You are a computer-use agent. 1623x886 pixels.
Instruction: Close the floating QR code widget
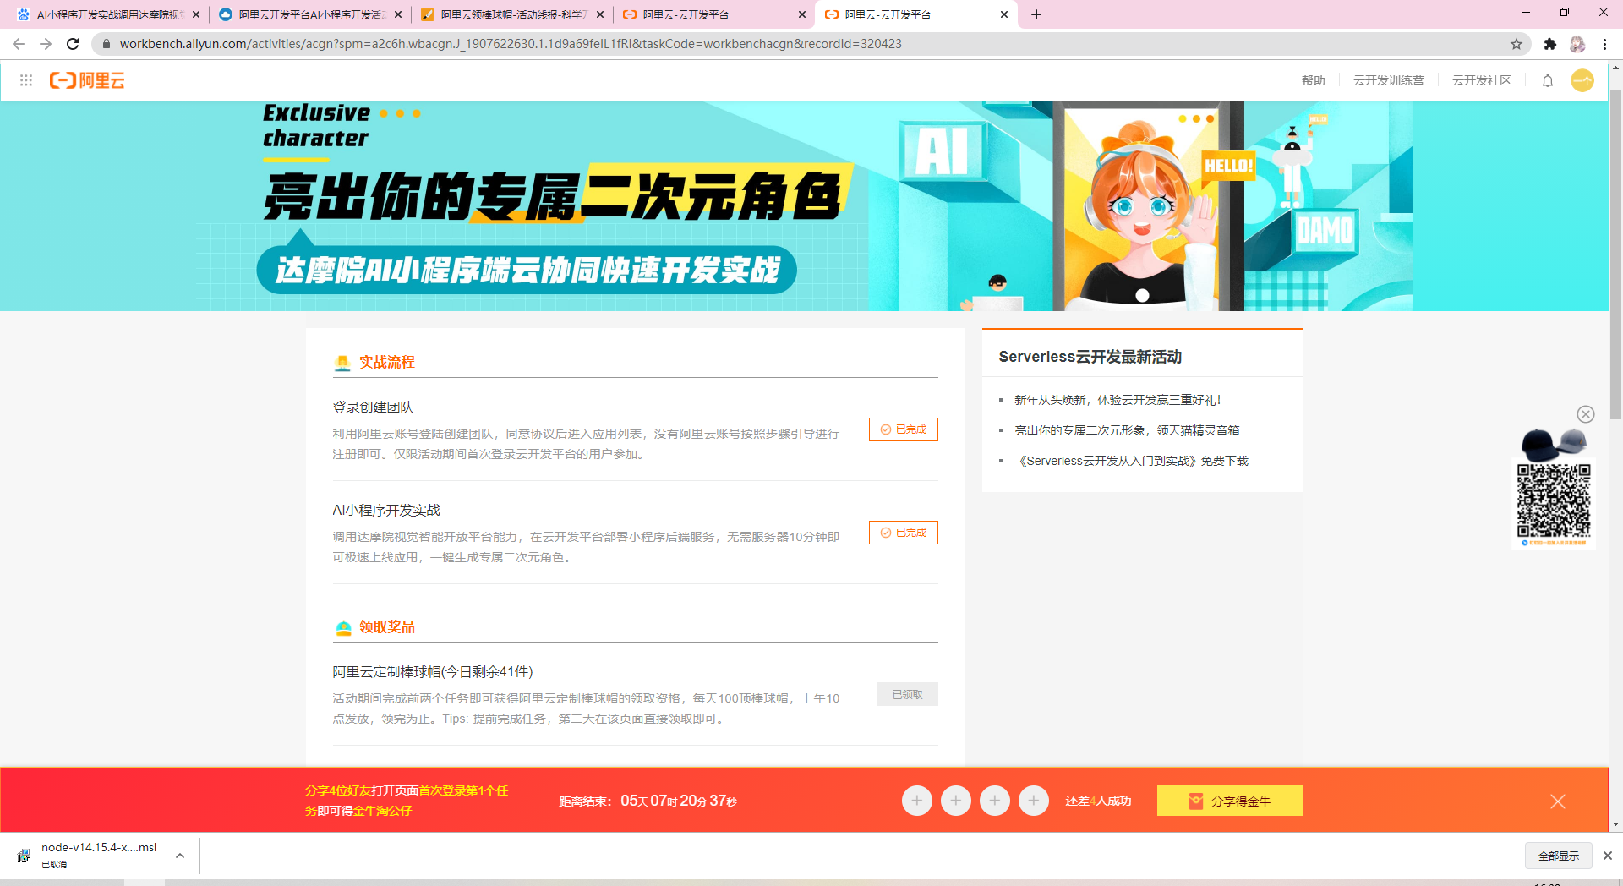pyautogui.click(x=1586, y=414)
